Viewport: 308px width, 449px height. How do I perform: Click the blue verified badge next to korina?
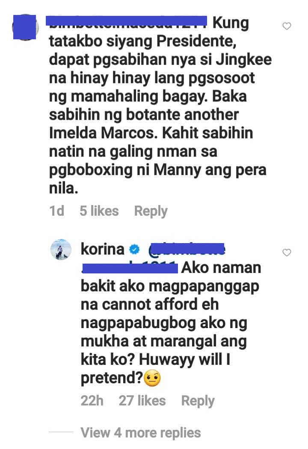134,249
